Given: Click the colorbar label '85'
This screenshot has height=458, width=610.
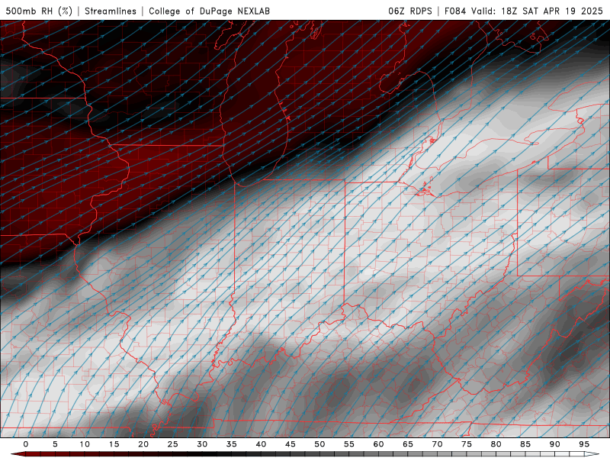Looking at the screenshot, I should tap(525, 444).
